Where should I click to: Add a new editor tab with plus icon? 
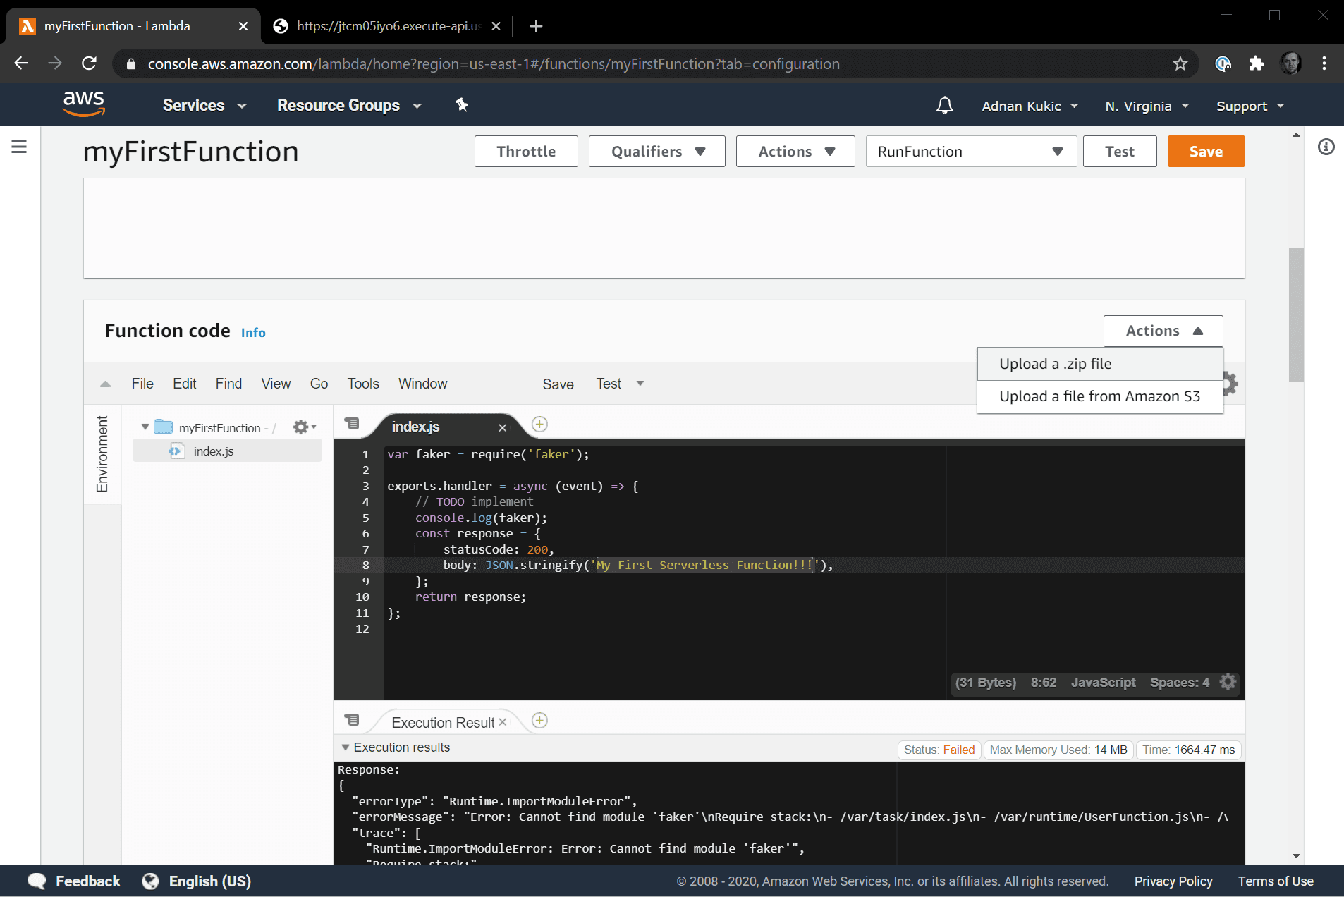539,425
